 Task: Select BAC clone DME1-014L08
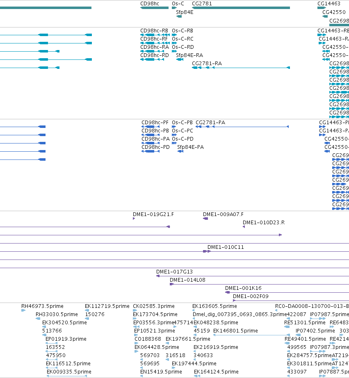click(x=187, y=280)
